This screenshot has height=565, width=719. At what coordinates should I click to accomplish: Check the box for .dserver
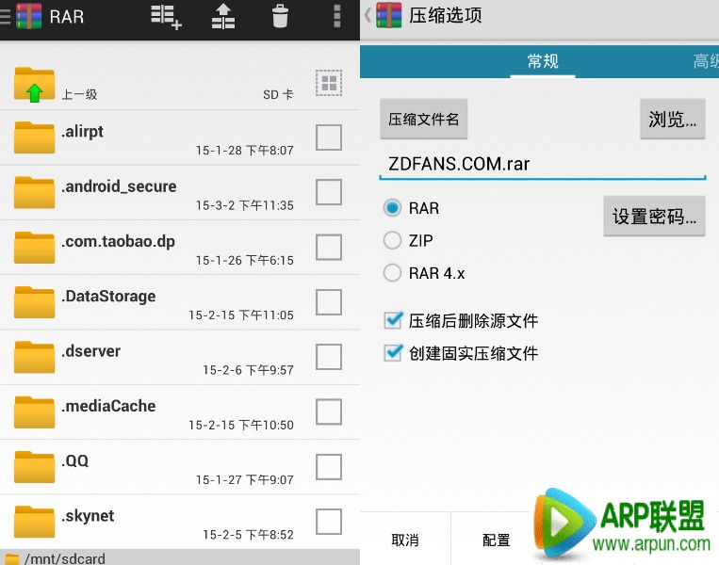click(329, 357)
